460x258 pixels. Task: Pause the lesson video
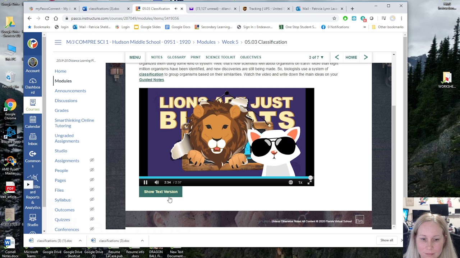coord(146,182)
